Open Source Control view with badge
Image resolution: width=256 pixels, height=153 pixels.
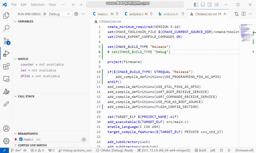[x=6, y=41]
